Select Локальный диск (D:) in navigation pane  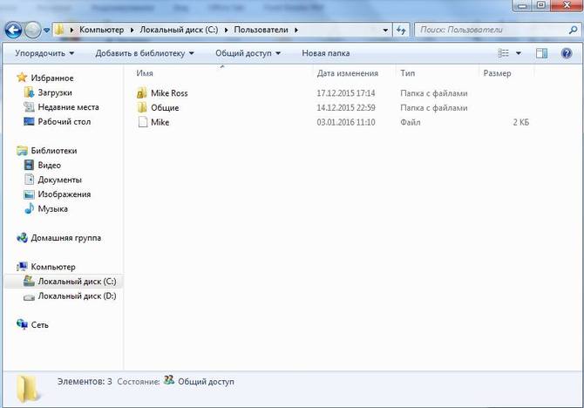[77, 296]
